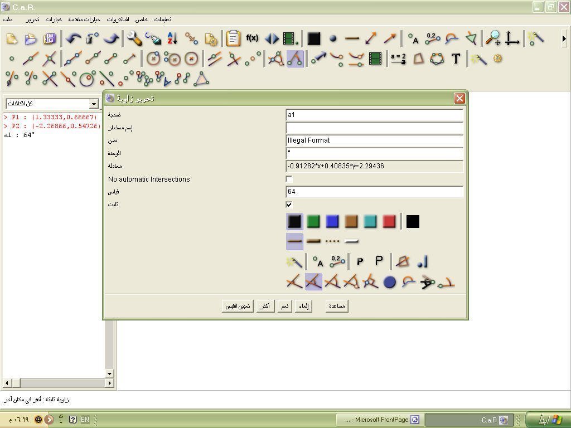Image resolution: width=571 pixels, height=428 pixels.
Task: Select thick line style in dialog
Action: point(313,241)
